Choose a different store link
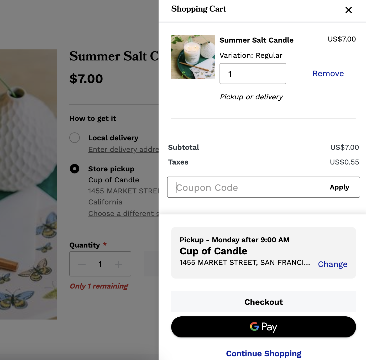The width and height of the screenshot is (366, 360). click(x=123, y=214)
